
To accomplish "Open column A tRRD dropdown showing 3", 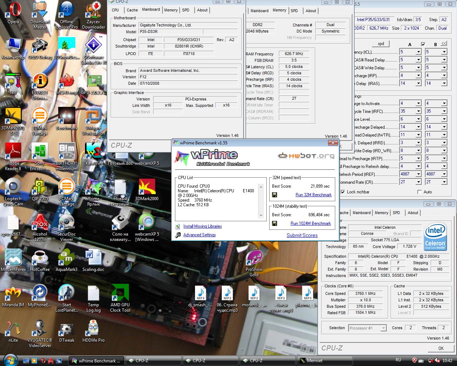I will [418, 143].
